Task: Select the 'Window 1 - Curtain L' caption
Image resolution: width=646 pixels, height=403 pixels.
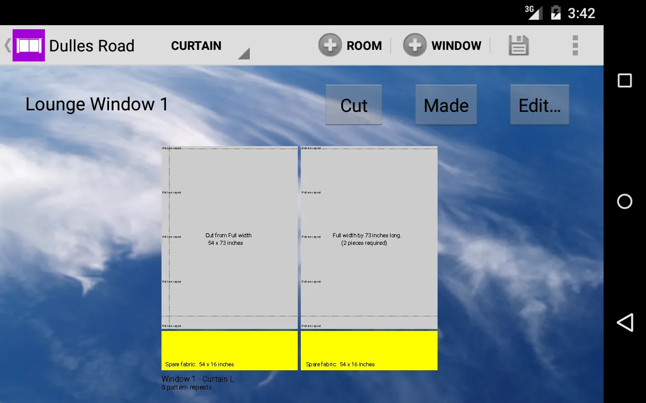Action: click(198, 379)
